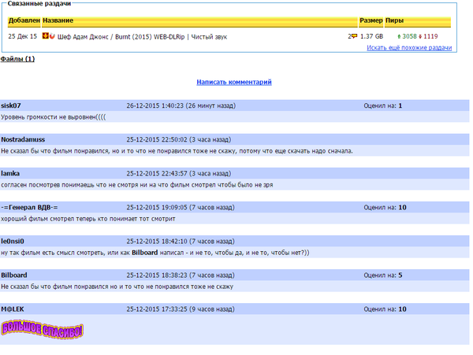
Task: Click 'Искать ещё похожие раздачи' link
Action: tap(409, 48)
